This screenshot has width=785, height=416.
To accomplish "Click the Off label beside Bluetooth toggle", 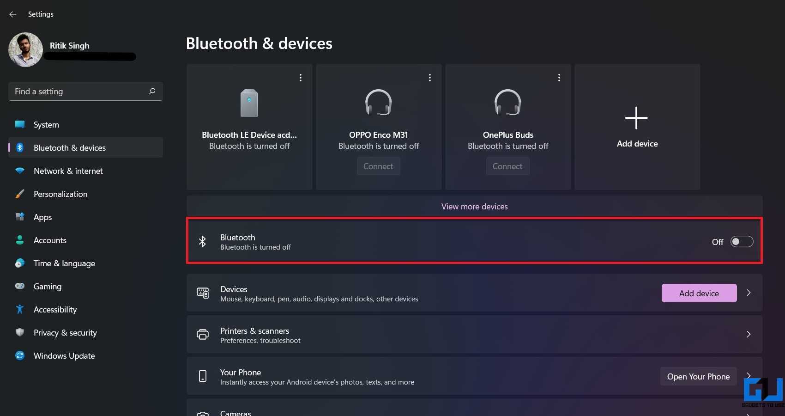I will 718,242.
